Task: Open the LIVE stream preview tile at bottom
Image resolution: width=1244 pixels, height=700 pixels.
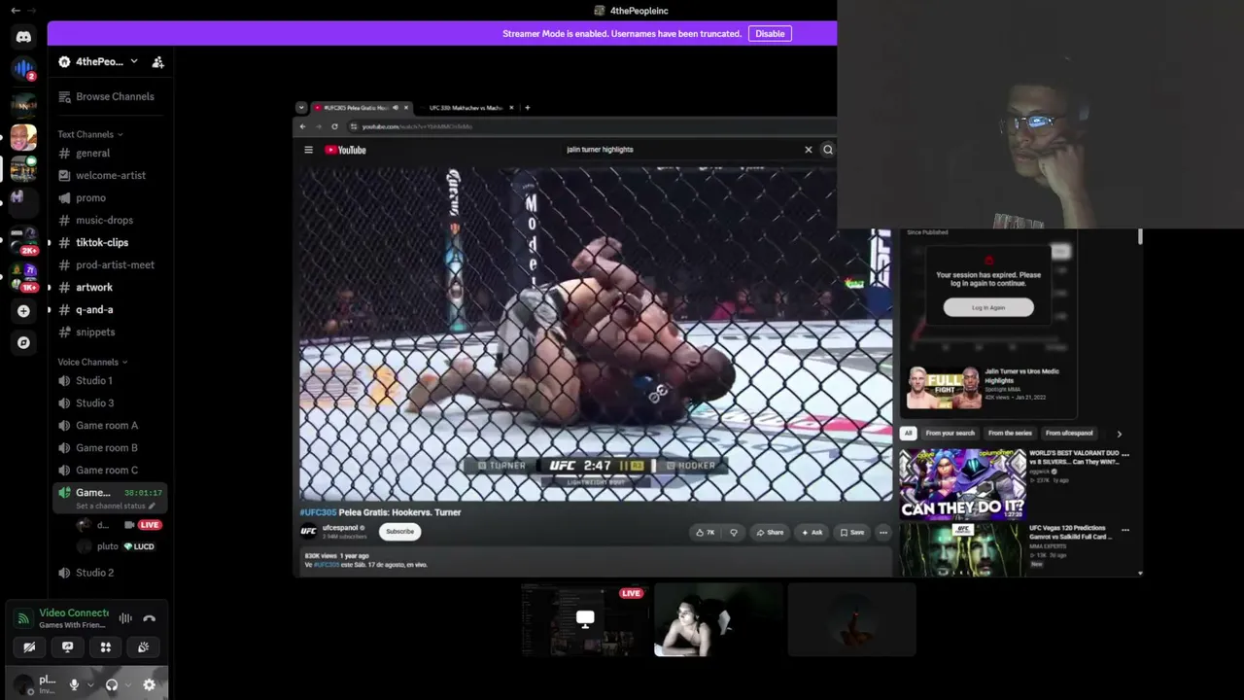Action: click(x=584, y=620)
